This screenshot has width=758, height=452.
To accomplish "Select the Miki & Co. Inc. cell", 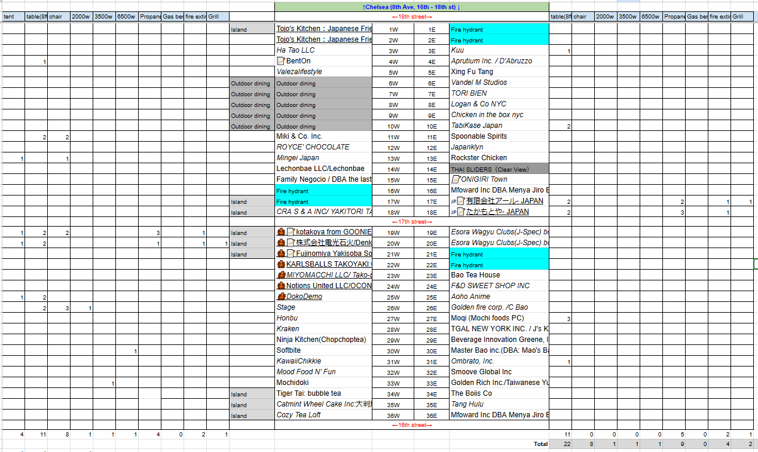I will click(323, 136).
